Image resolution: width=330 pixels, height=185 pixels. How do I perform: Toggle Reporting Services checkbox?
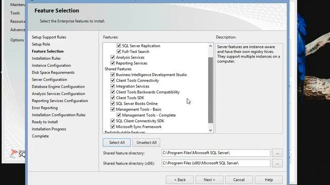tap(112, 63)
